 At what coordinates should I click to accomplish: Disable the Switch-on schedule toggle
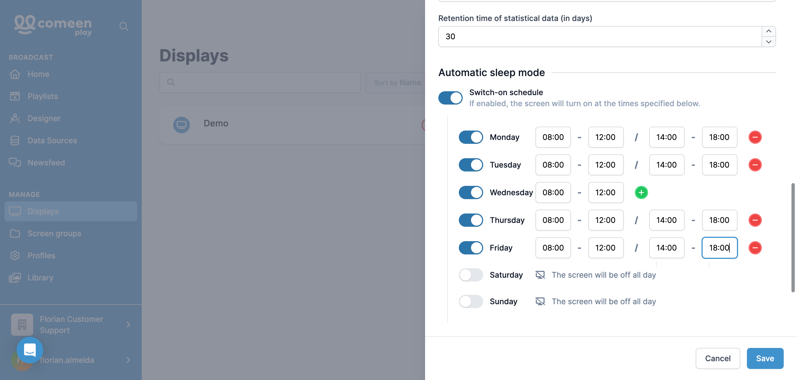(450, 98)
